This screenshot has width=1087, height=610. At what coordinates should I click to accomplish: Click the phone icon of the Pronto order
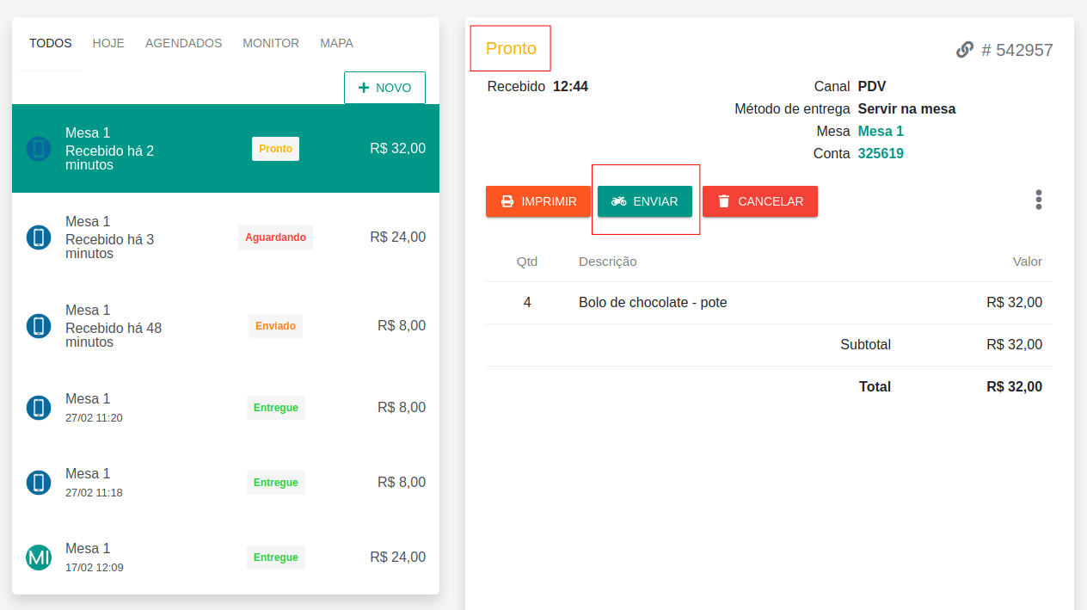38,149
